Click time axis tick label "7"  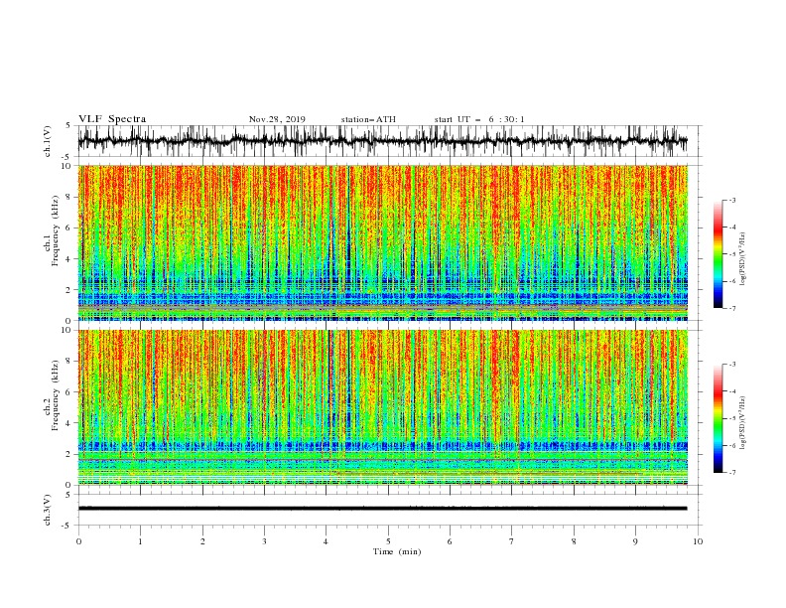[x=512, y=541]
